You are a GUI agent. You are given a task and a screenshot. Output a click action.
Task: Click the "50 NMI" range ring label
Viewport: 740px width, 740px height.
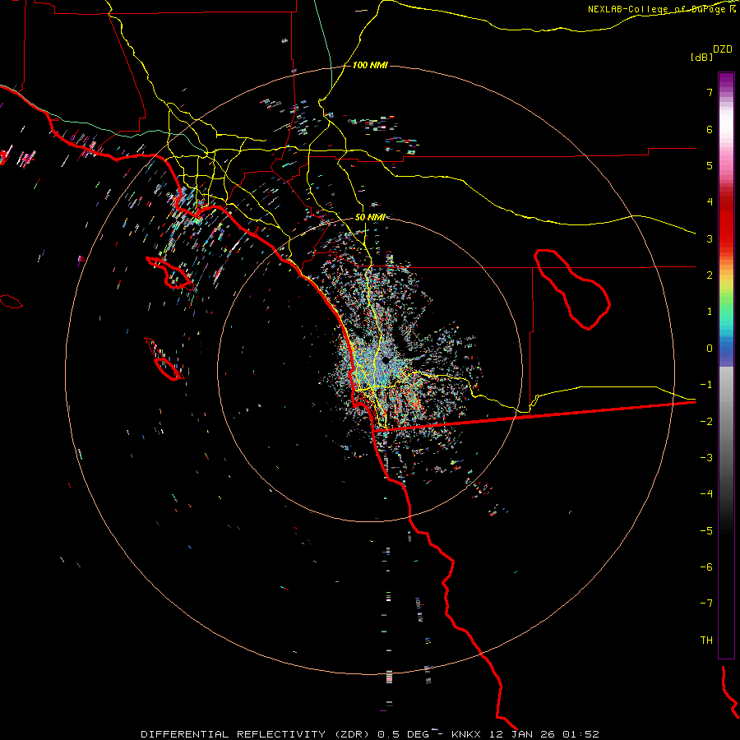370,217
